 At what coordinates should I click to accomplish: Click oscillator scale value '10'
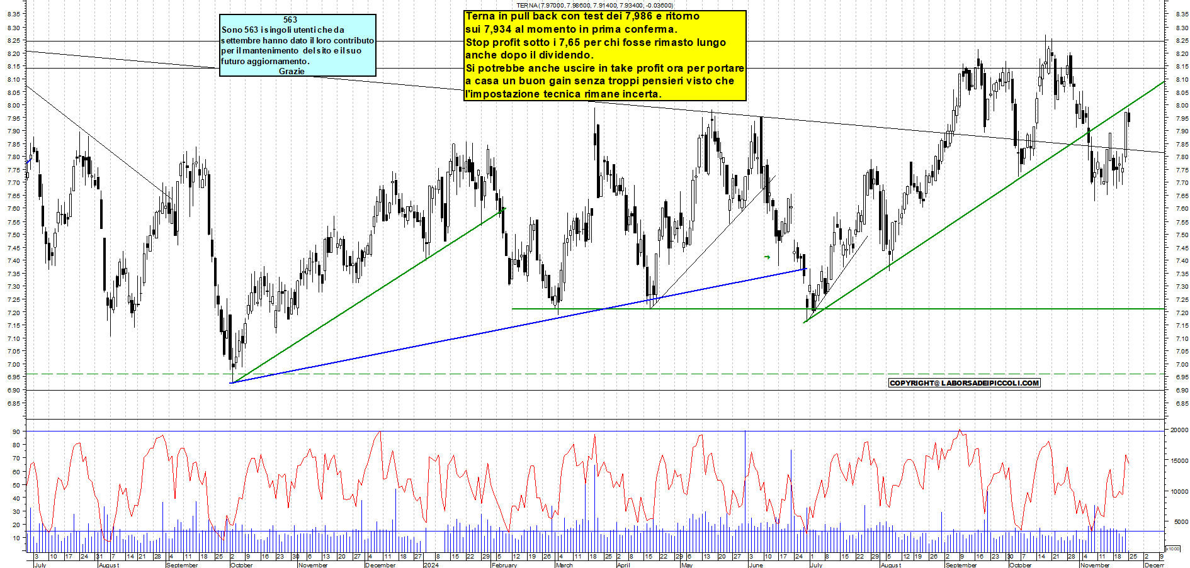coord(16,538)
